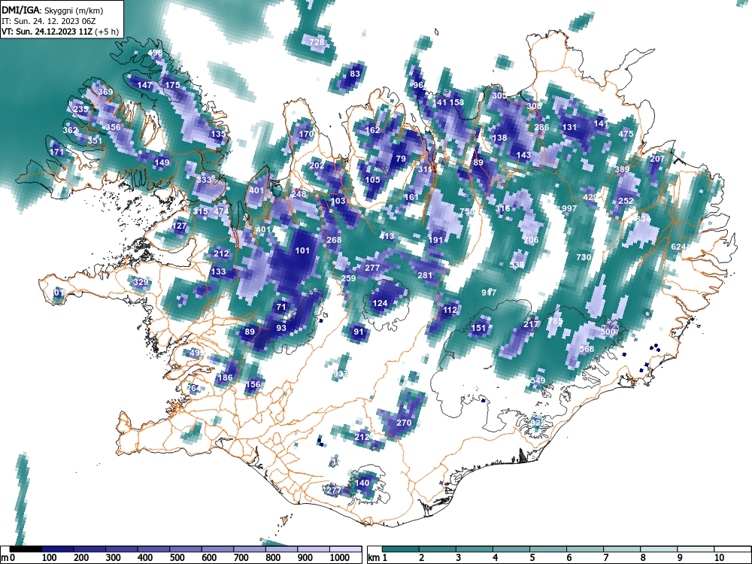Click the '730' visibility value
This screenshot has width=752, height=564.
[x=584, y=257]
